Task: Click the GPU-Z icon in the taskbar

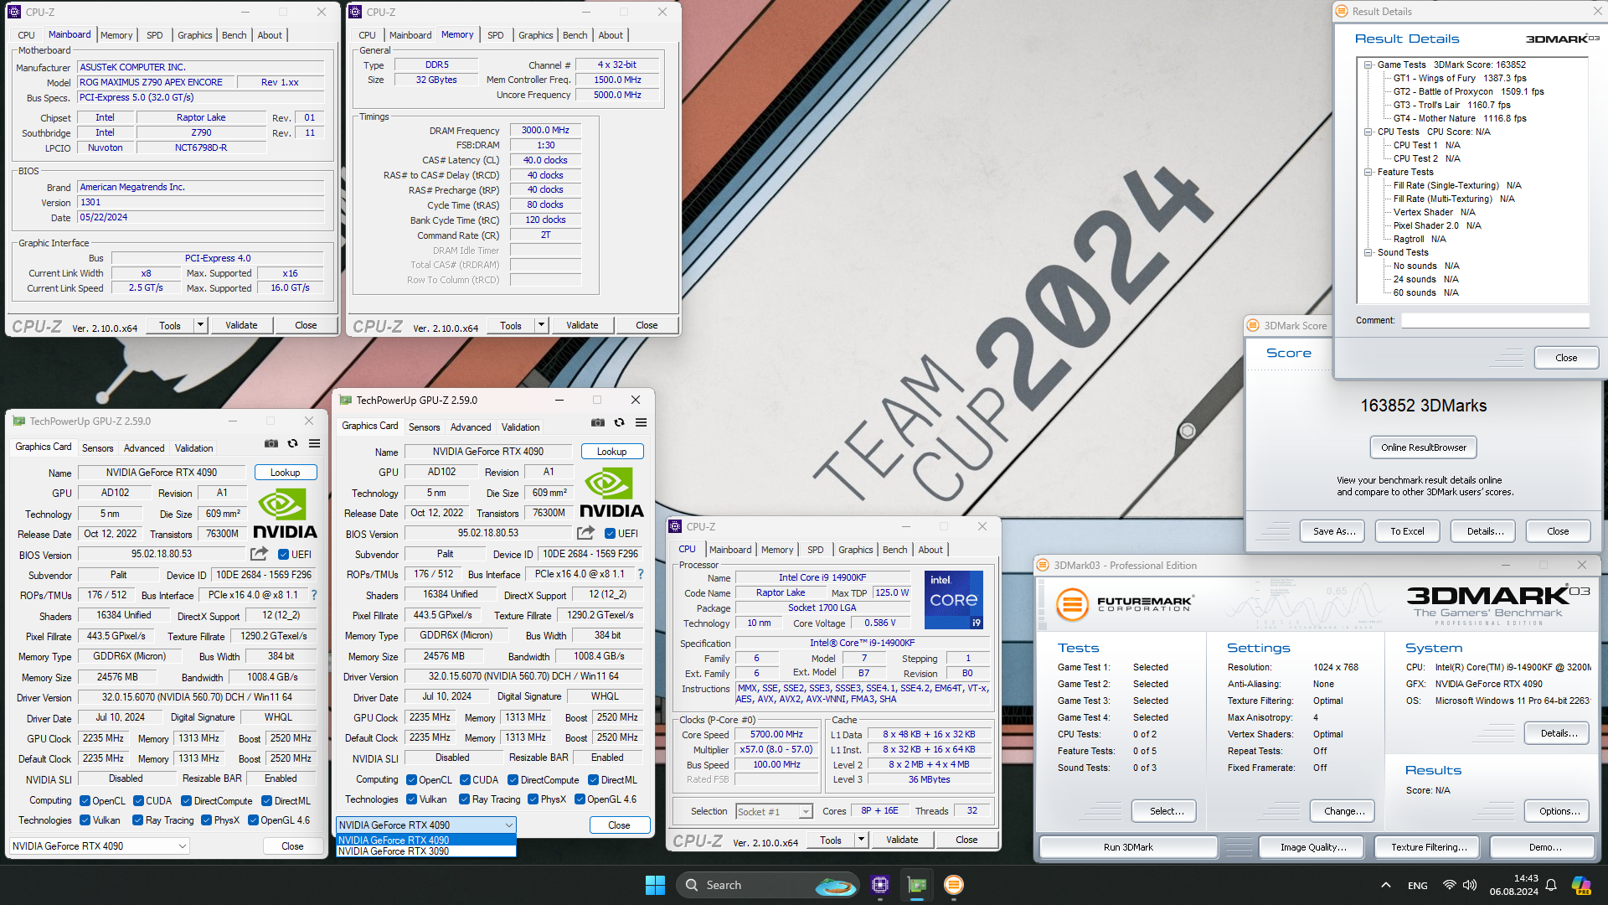Action: pyautogui.click(x=917, y=885)
